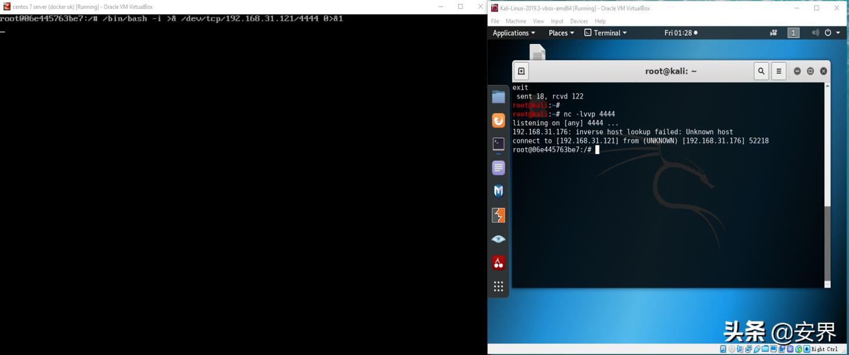
Task: Expand the Places menu in Kali
Action: pyautogui.click(x=562, y=33)
